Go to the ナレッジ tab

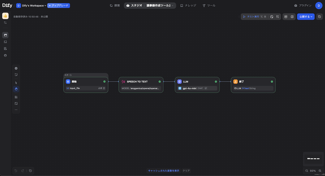pos(188,5)
